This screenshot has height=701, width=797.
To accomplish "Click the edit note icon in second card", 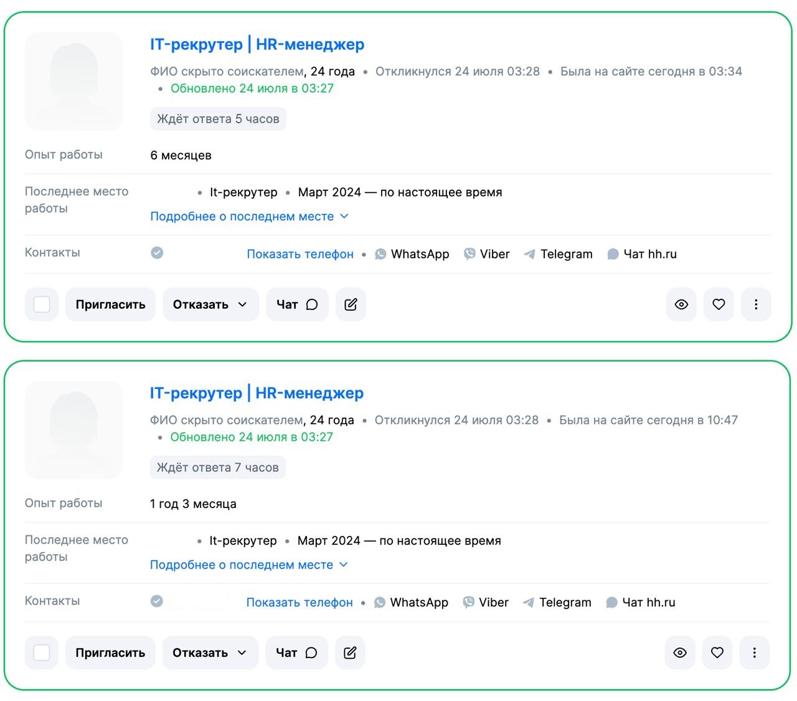I will (350, 652).
